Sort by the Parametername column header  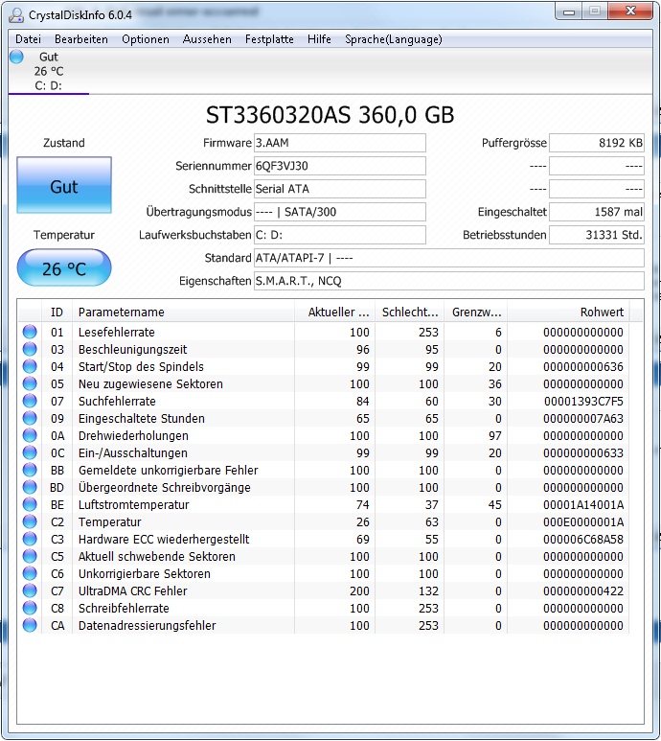pos(183,312)
